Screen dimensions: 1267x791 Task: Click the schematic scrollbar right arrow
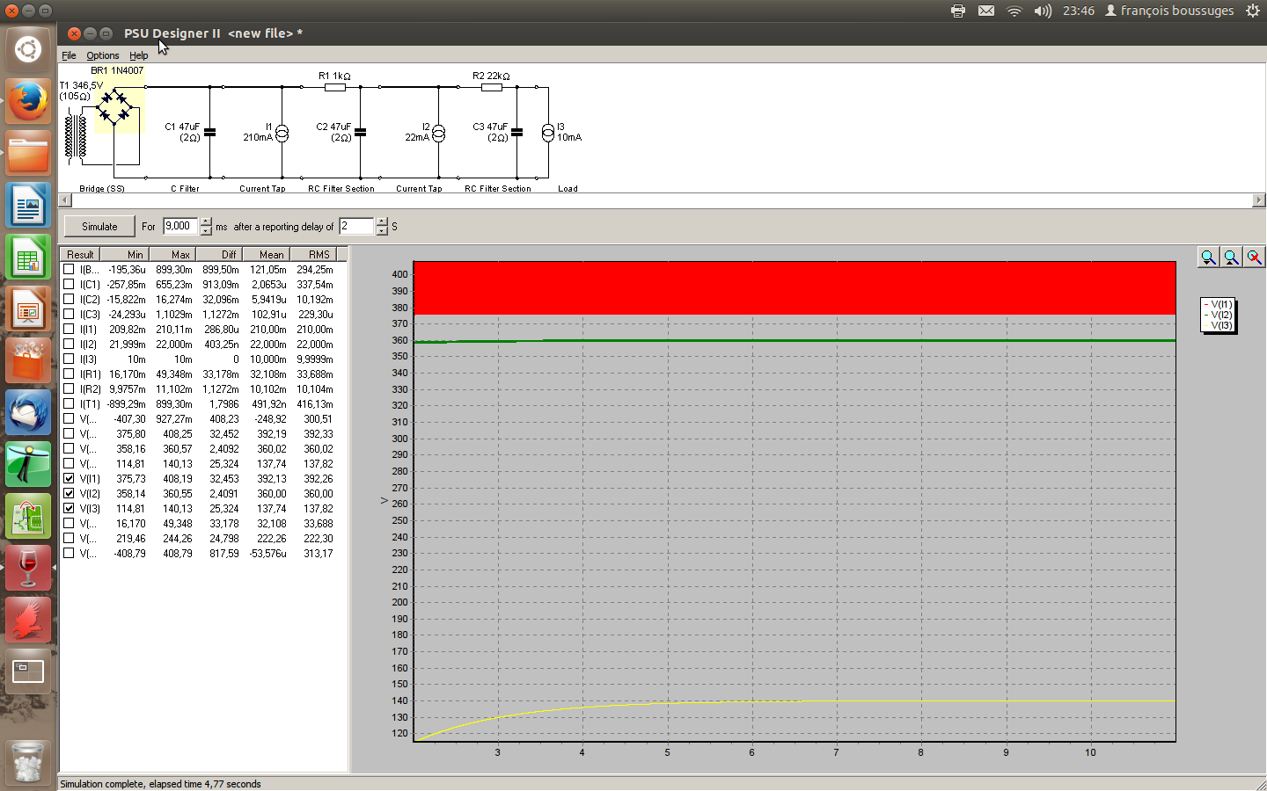[1258, 200]
